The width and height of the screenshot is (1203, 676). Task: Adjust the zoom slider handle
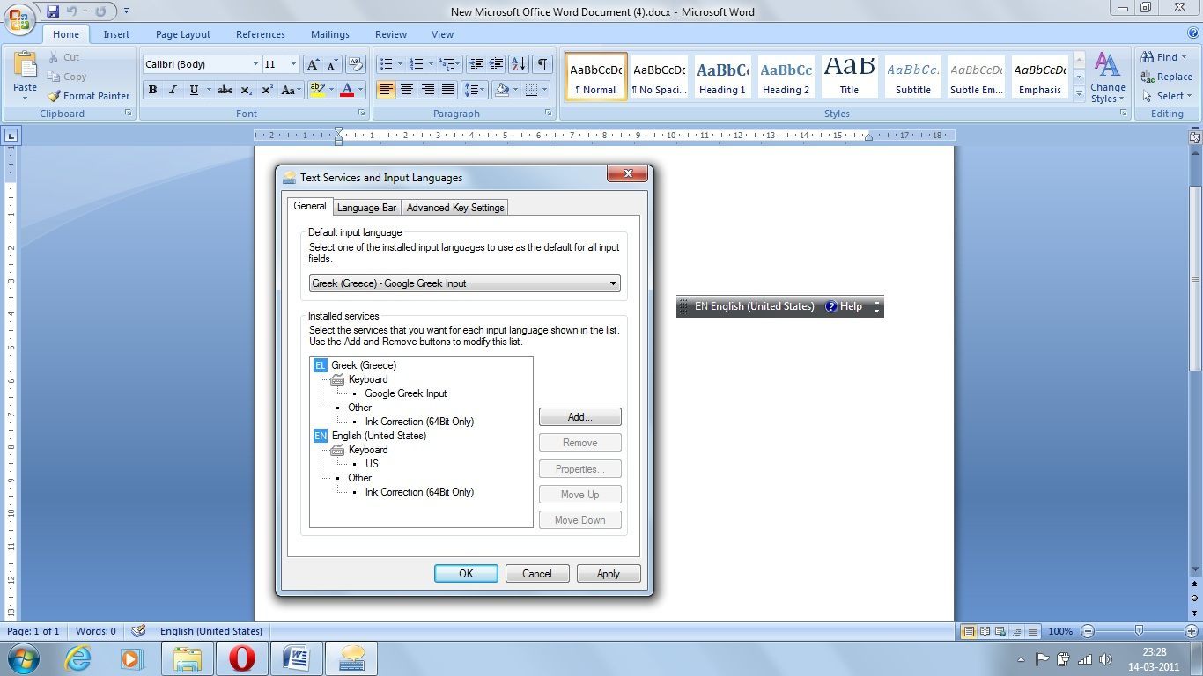pyautogui.click(x=1140, y=631)
